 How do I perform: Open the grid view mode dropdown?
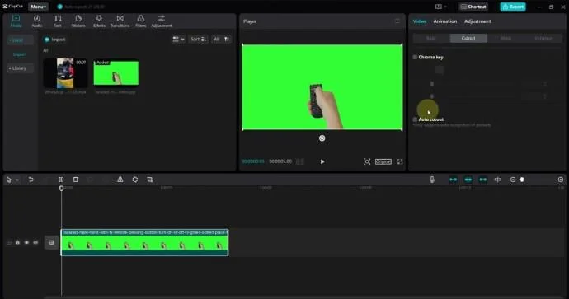178,40
